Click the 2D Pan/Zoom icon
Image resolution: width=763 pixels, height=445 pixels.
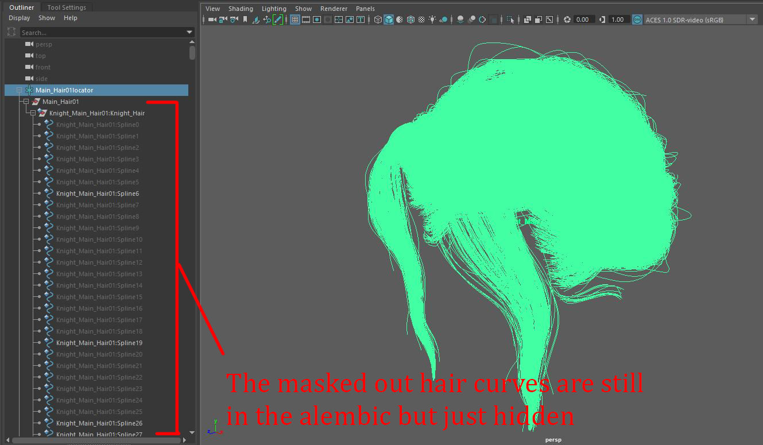click(x=267, y=20)
